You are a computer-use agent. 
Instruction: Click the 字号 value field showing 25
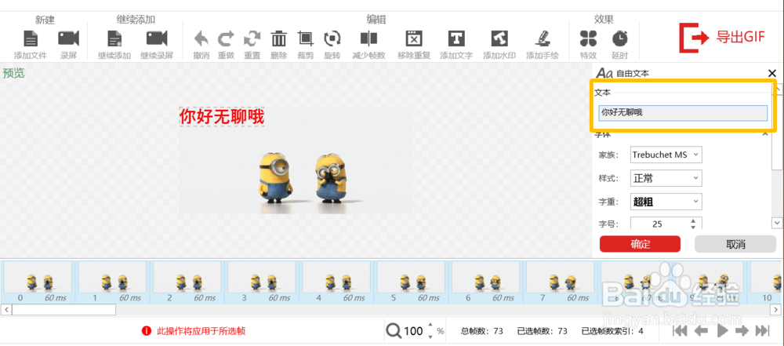click(x=658, y=224)
